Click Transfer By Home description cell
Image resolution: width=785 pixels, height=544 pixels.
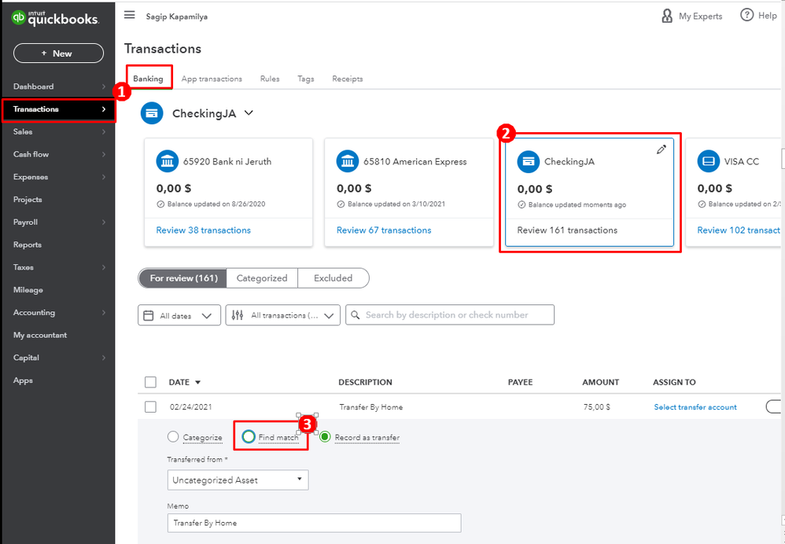371,407
